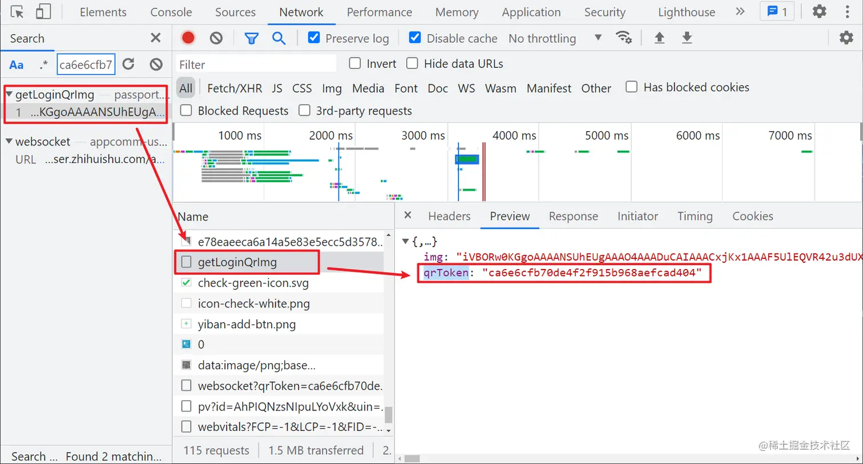Open the No throttling dropdown
This screenshot has width=863, height=464.
tap(555, 38)
